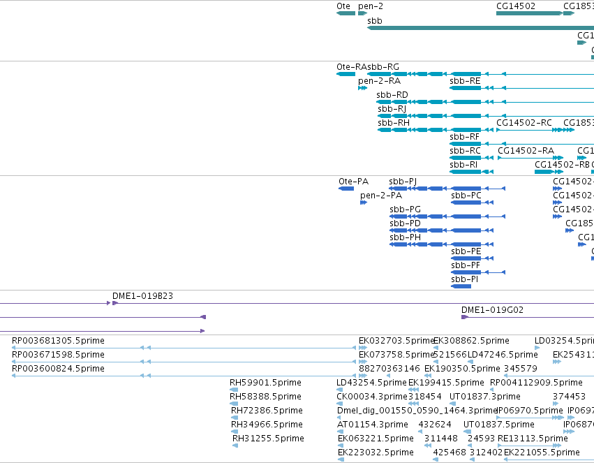The height and width of the screenshot is (463, 594).
Task: Open the CG14502-RA transcript label
Action: pos(526,151)
